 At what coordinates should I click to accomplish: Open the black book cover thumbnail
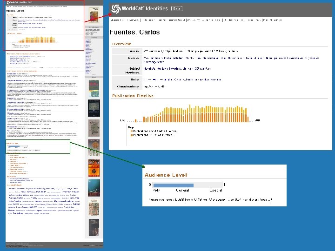94,108
